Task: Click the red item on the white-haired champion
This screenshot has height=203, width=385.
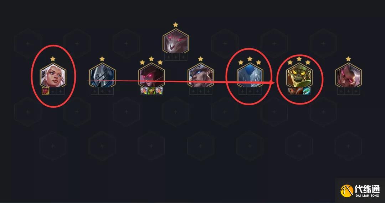Action: click(x=46, y=91)
